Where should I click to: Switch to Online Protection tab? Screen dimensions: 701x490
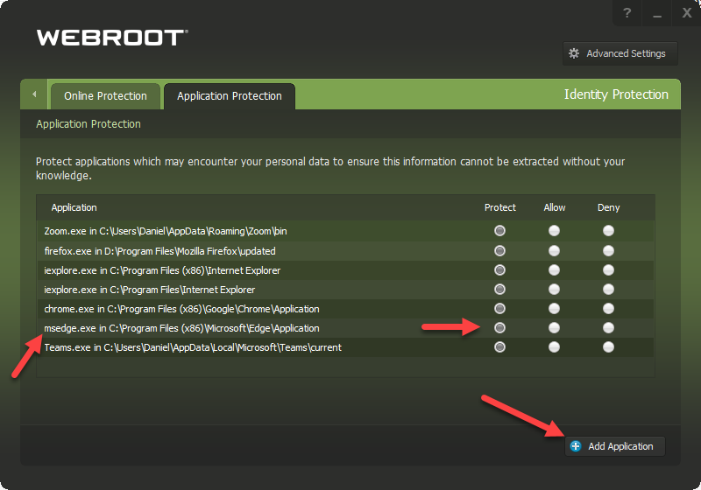click(105, 96)
